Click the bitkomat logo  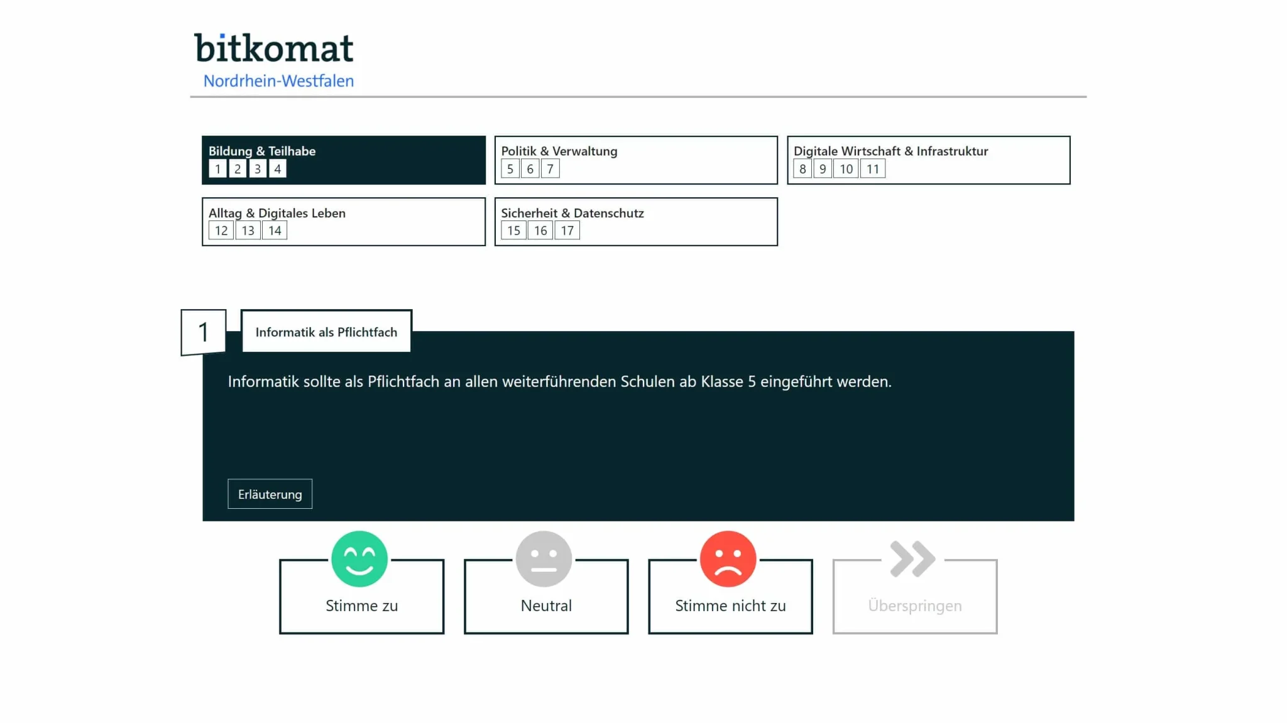(274, 48)
